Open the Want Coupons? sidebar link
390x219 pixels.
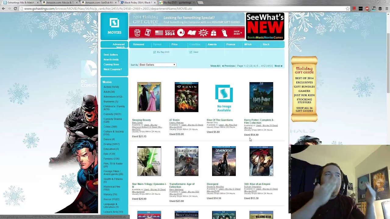[112, 69]
